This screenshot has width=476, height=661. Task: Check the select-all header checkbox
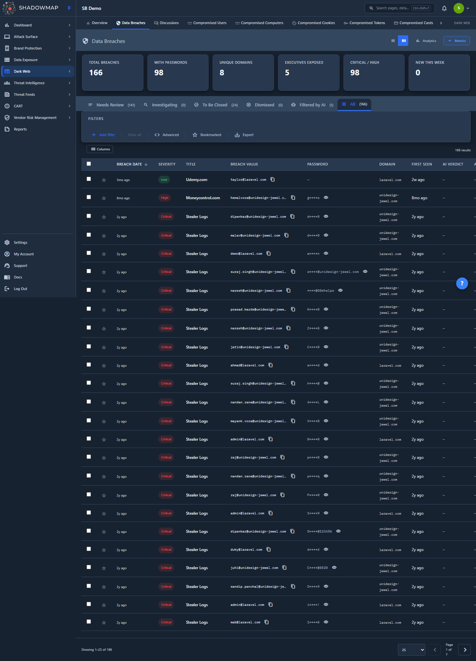(89, 164)
